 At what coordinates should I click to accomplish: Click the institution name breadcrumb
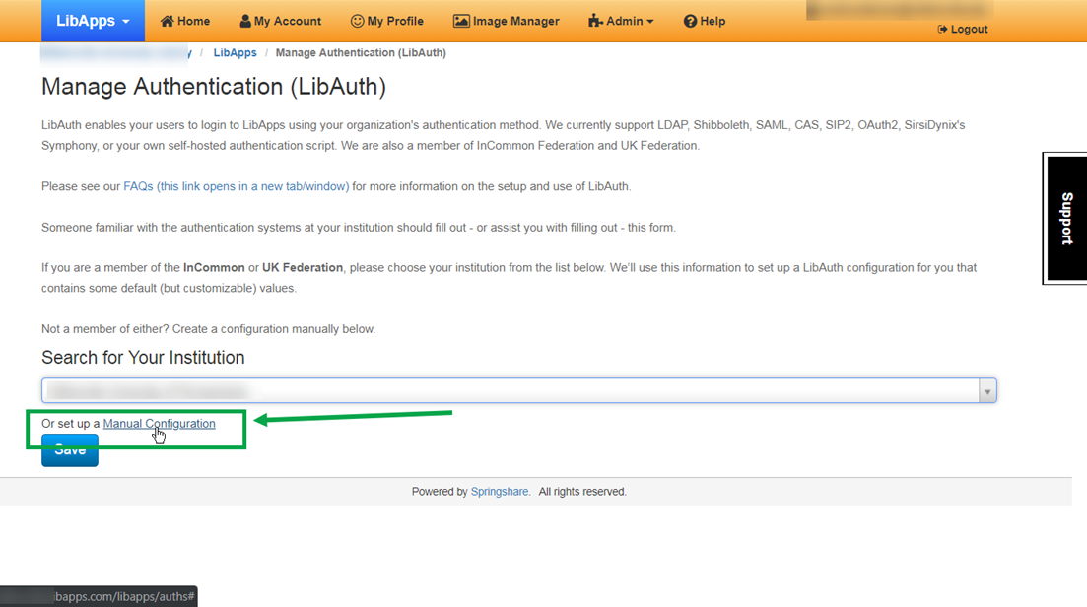pyautogui.click(x=113, y=52)
